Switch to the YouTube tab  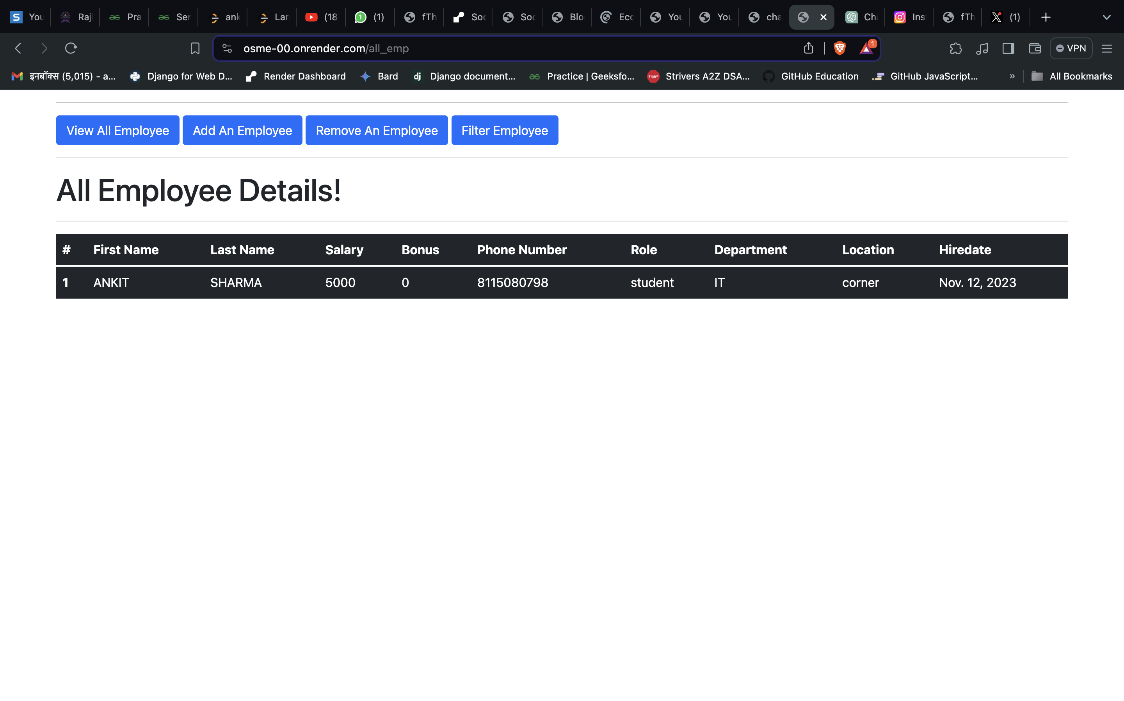point(322,17)
